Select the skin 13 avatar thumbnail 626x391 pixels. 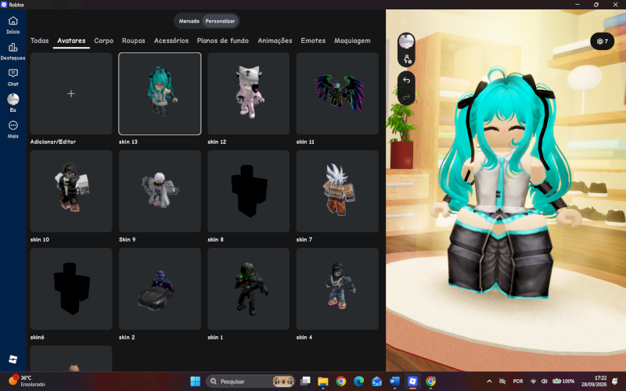tap(160, 93)
